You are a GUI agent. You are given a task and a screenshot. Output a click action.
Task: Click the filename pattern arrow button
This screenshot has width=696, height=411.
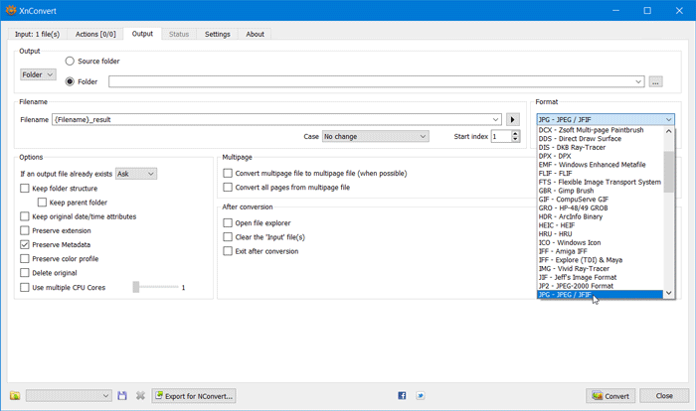coord(513,119)
